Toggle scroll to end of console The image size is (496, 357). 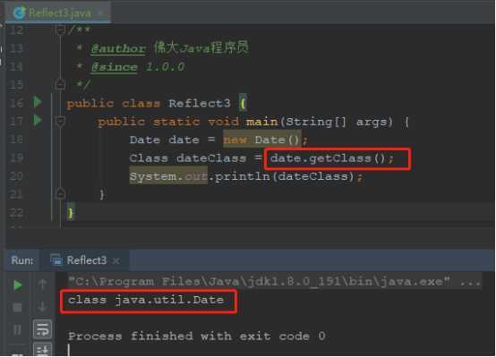[42, 350]
